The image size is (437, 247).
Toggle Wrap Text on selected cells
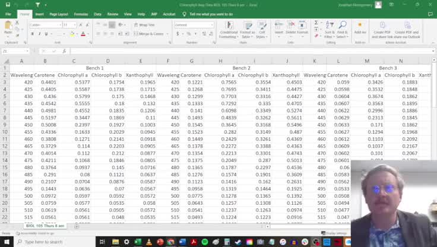pos(144,25)
